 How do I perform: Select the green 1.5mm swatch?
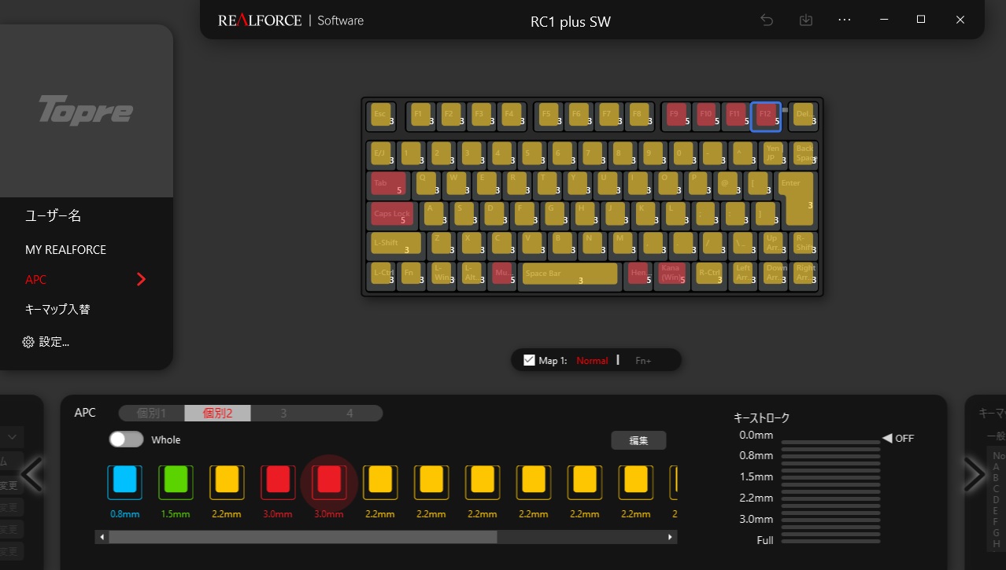(x=176, y=482)
